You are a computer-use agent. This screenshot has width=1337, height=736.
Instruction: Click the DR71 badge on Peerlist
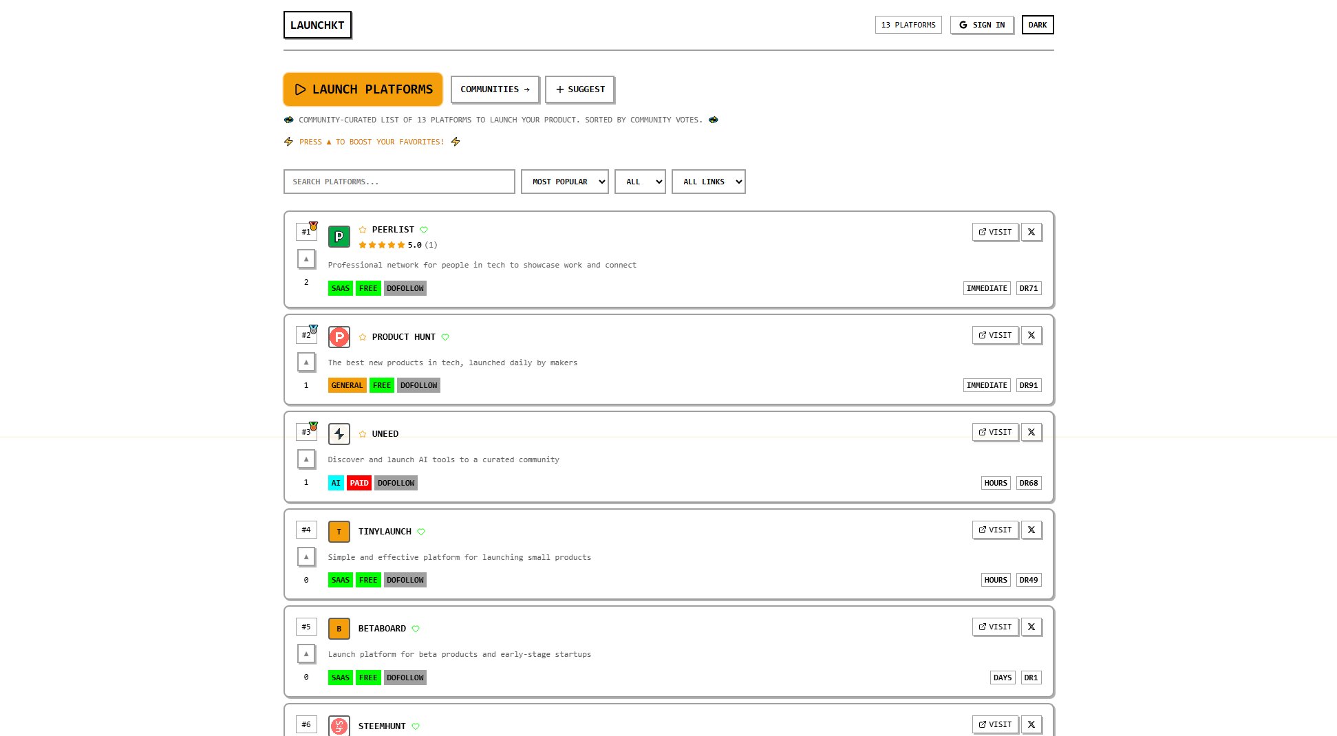(x=1029, y=288)
